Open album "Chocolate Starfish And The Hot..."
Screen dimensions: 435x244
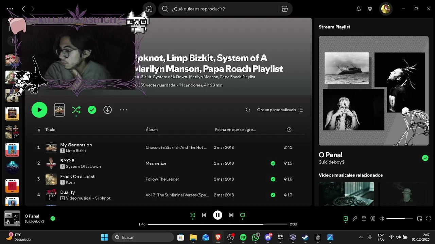point(176,147)
